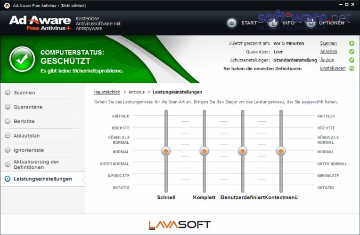Open the INFO icon in header
The image size is (360, 235).
tap(273, 23)
